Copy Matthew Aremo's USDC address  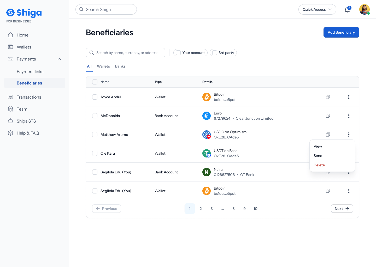[x=328, y=135]
